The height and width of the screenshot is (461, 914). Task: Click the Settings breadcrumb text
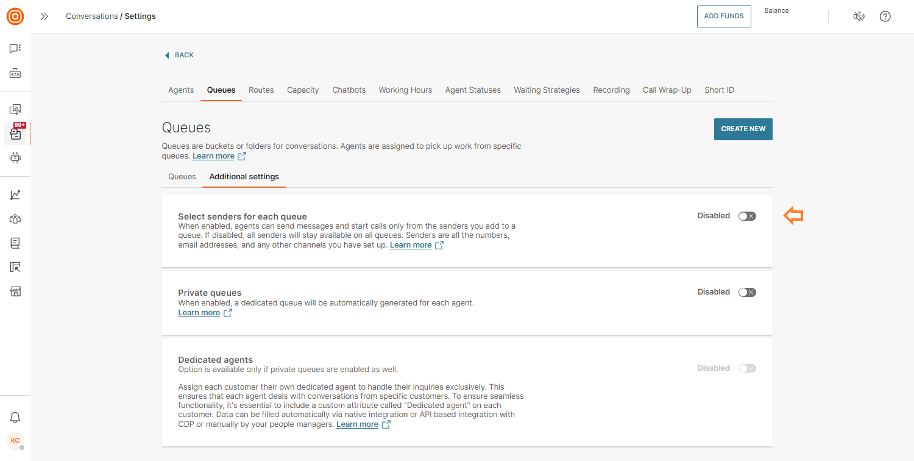[140, 16]
